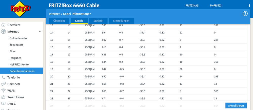Screen dimensions: 253x110
Task: Open the Einstellungen tab
Action: pyautogui.click(x=121, y=21)
